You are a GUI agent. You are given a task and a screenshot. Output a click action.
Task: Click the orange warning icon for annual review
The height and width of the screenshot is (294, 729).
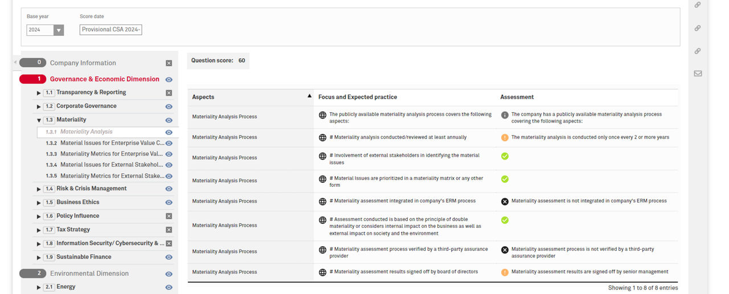click(505, 137)
